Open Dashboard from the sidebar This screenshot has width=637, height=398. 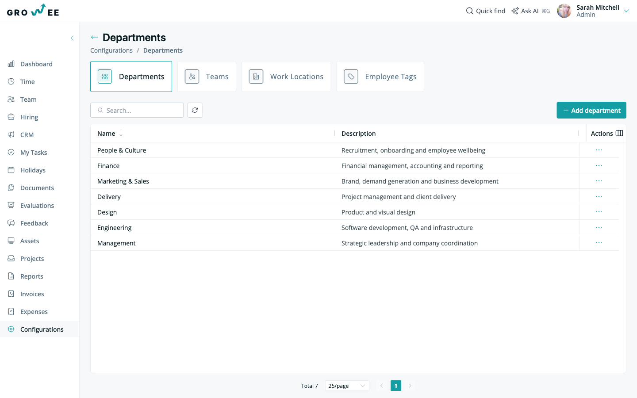36,64
